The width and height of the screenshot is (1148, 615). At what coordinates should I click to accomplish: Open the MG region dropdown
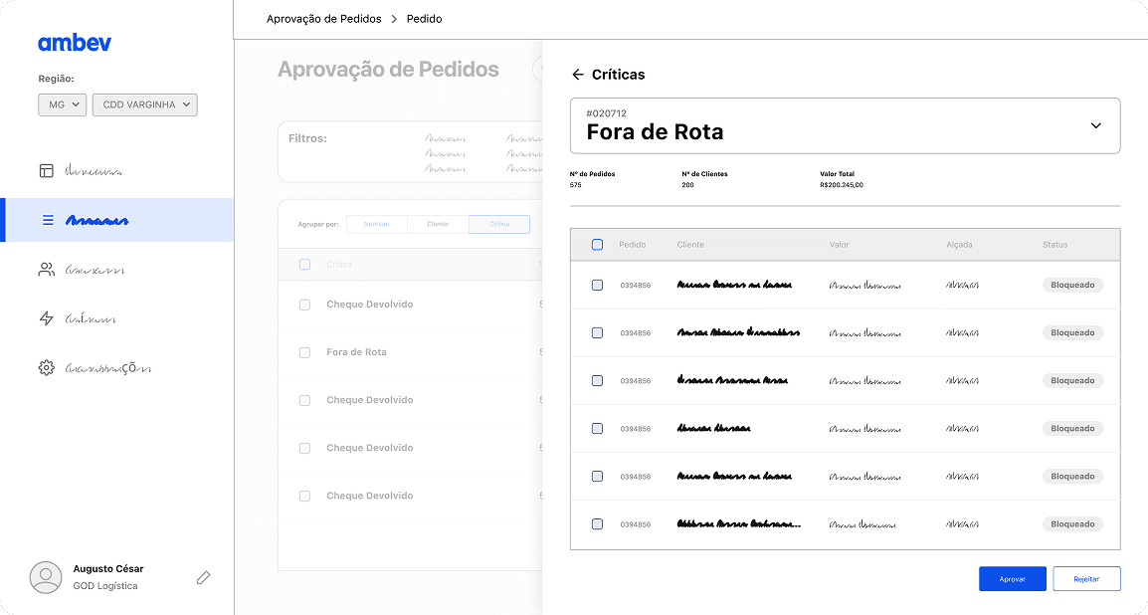click(x=62, y=103)
